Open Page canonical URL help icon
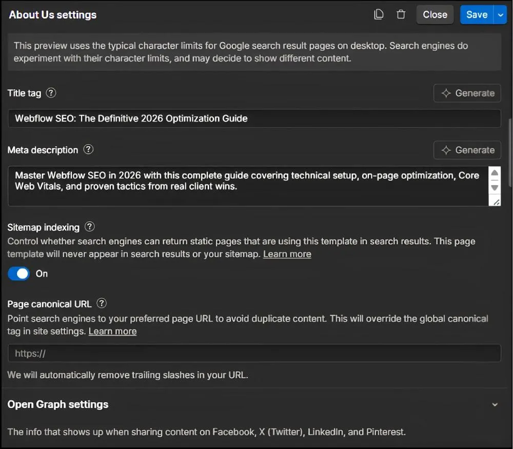The width and height of the screenshot is (513, 449). pyautogui.click(x=102, y=303)
